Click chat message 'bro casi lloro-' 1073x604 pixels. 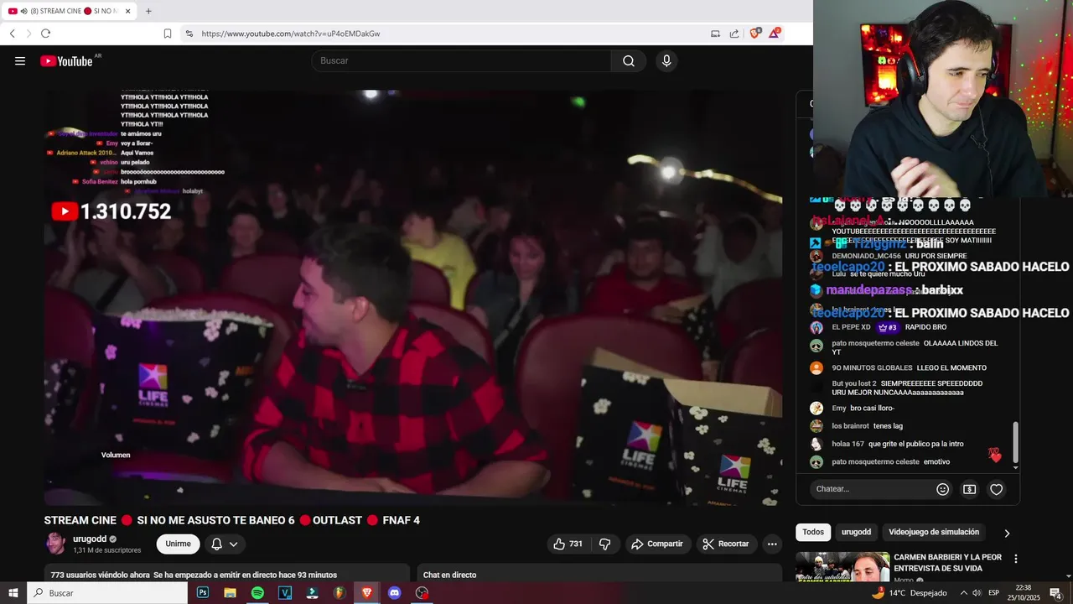tap(873, 408)
